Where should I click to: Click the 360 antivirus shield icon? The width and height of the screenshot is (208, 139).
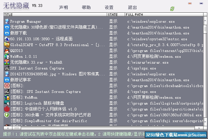click(x=7, y=115)
